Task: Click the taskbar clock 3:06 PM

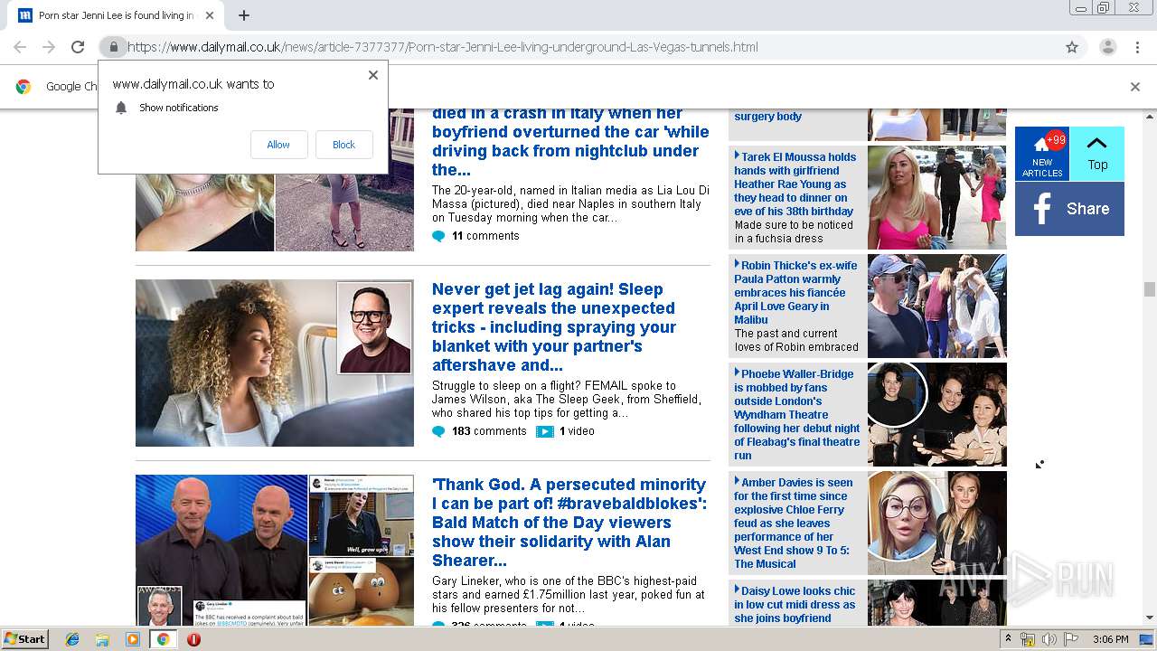Action: tap(1111, 639)
